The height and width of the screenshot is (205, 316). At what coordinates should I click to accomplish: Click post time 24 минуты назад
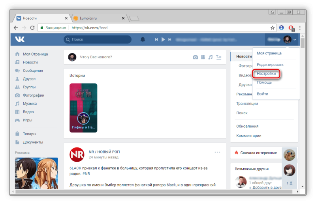(103, 157)
